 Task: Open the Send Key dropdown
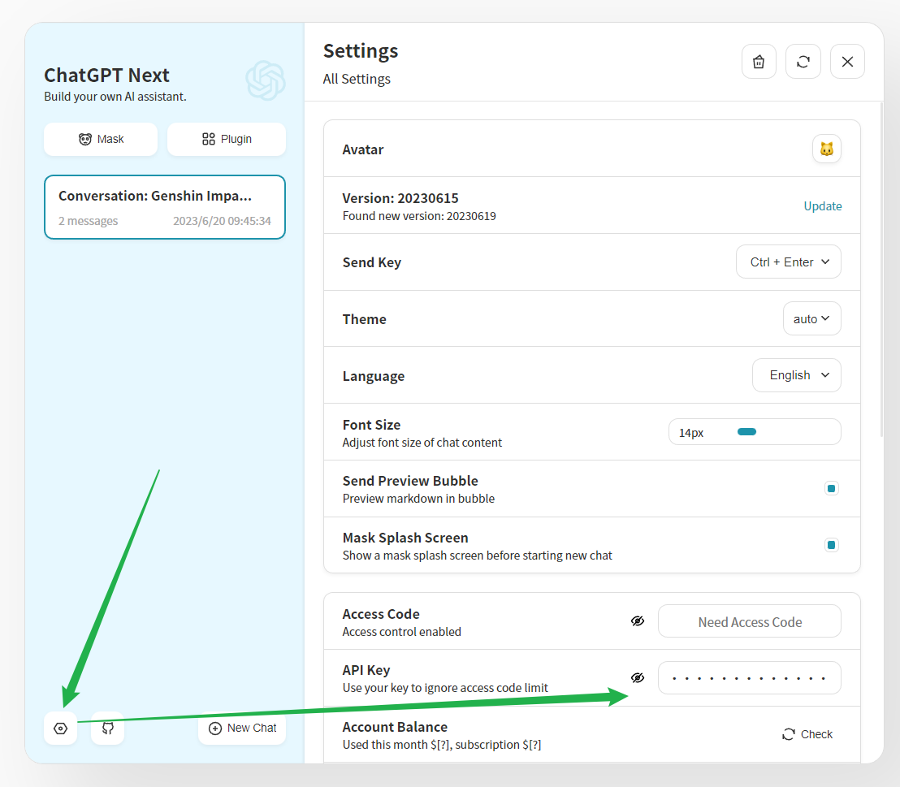pyautogui.click(x=789, y=262)
